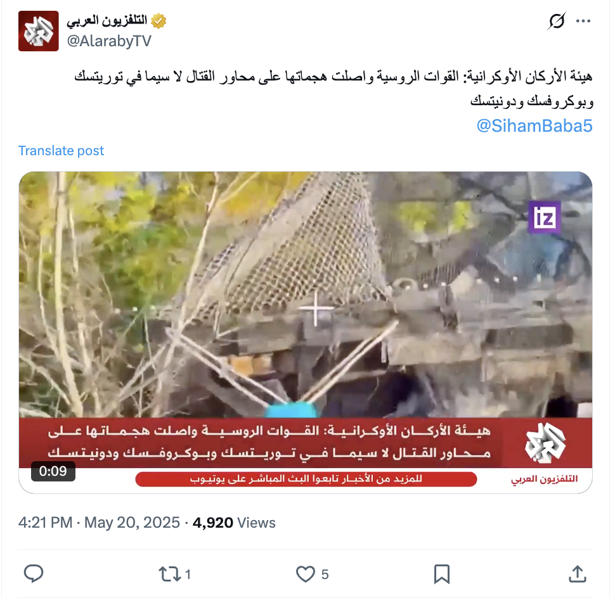Bookmark this post
The image size is (615, 598).
click(x=442, y=574)
